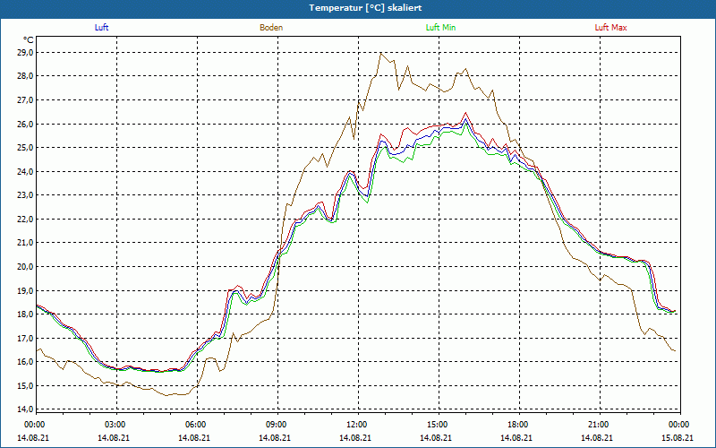Click the 'Luft' legend label
Viewport: 716px width, 448px height.
coord(101,28)
